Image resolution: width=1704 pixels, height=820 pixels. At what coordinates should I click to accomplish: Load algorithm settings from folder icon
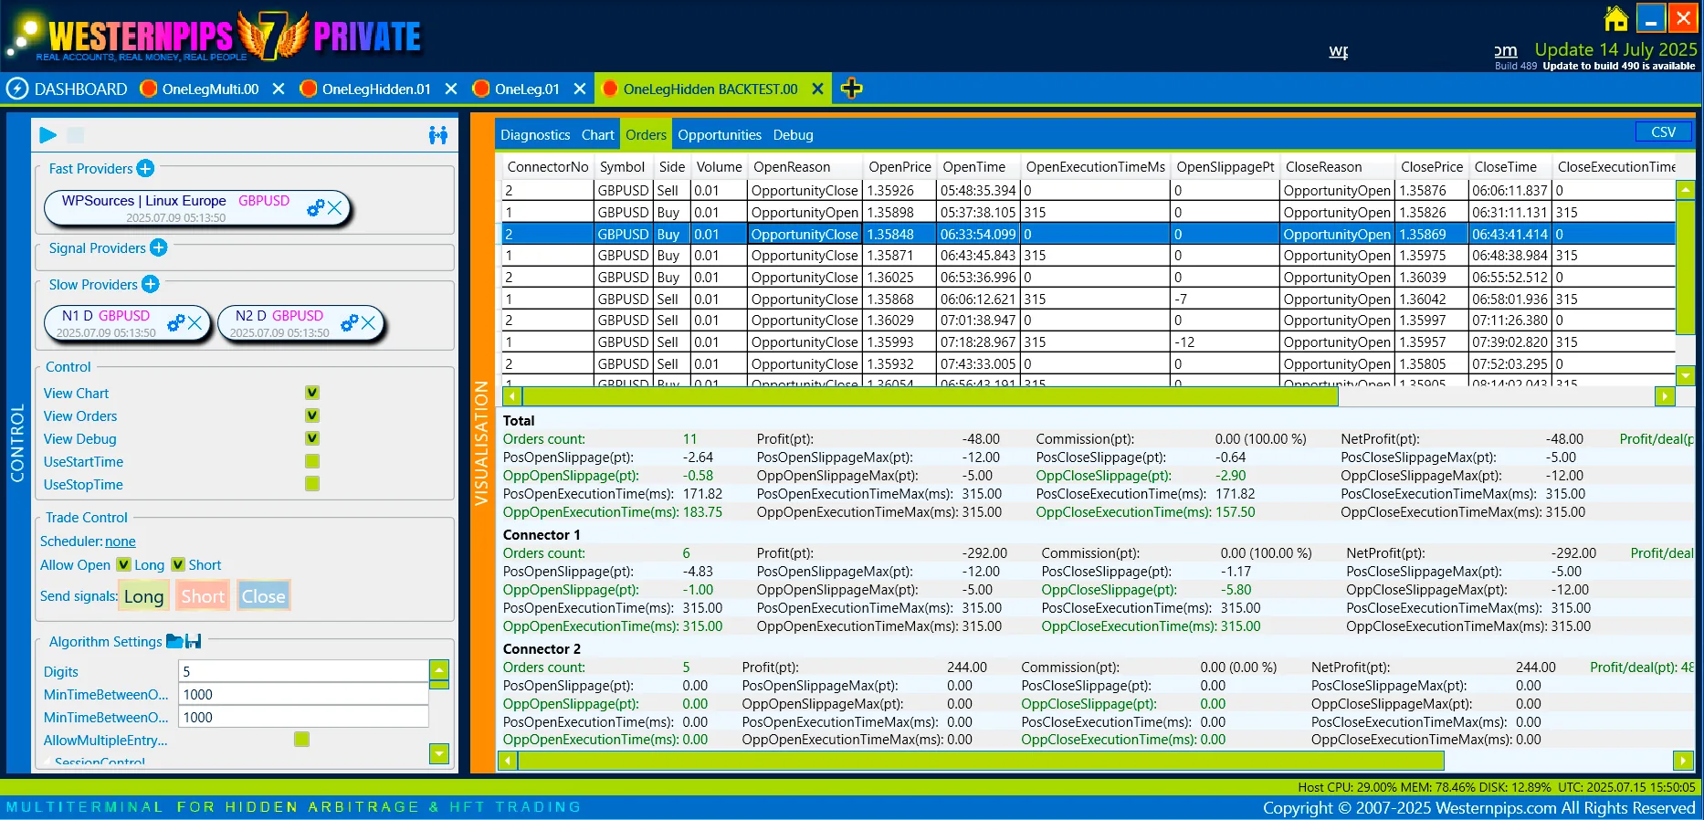tap(174, 641)
